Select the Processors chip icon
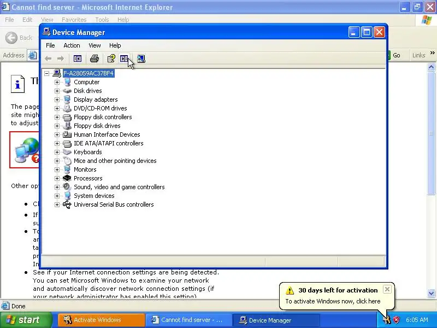The width and height of the screenshot is (437, 328). point(67,178)
